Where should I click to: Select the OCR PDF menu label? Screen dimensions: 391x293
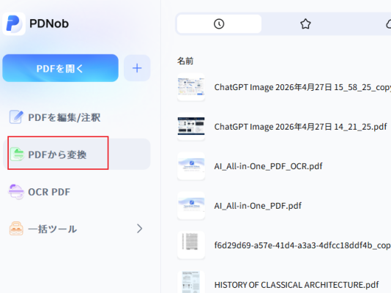(49, 192)
